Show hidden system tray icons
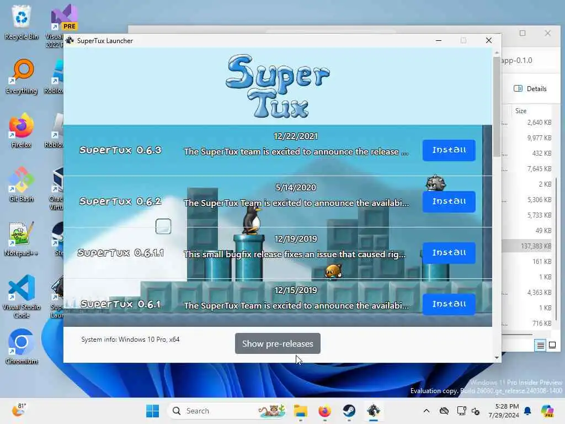 [427, 411]
